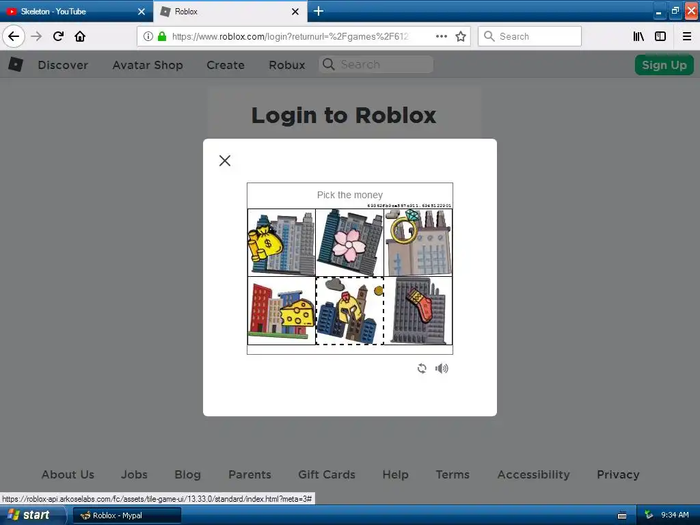The height and width of the screenshot is (525, 700).
Task: Open the Parents footer link
Action: pyautogui.click(x=250, y=474)
